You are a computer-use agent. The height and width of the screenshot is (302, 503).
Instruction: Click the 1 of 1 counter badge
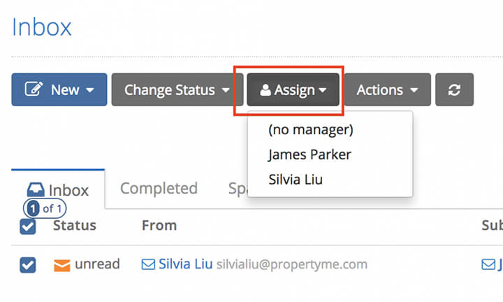point(45,208)
